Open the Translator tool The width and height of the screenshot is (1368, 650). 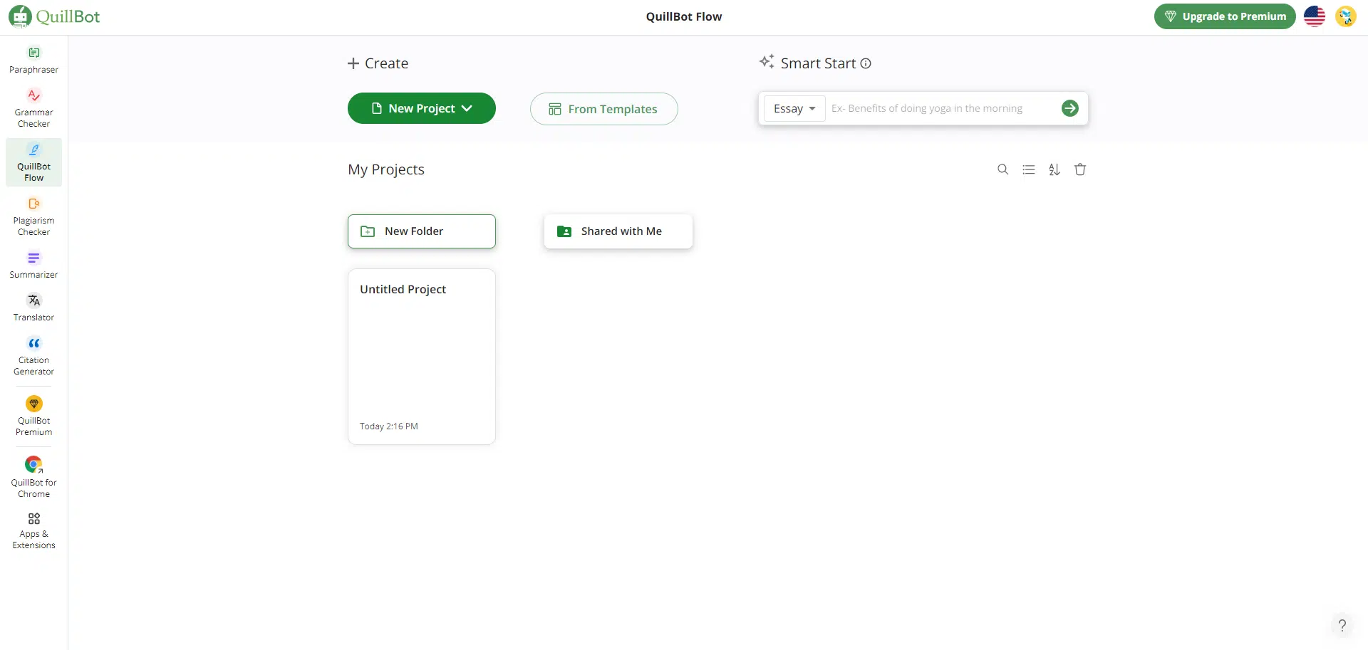(x=33, y=308)
